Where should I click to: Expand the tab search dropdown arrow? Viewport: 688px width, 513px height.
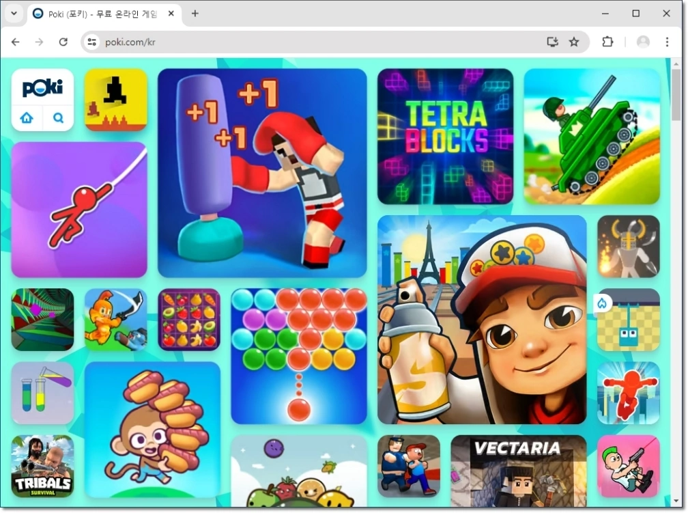14,13
